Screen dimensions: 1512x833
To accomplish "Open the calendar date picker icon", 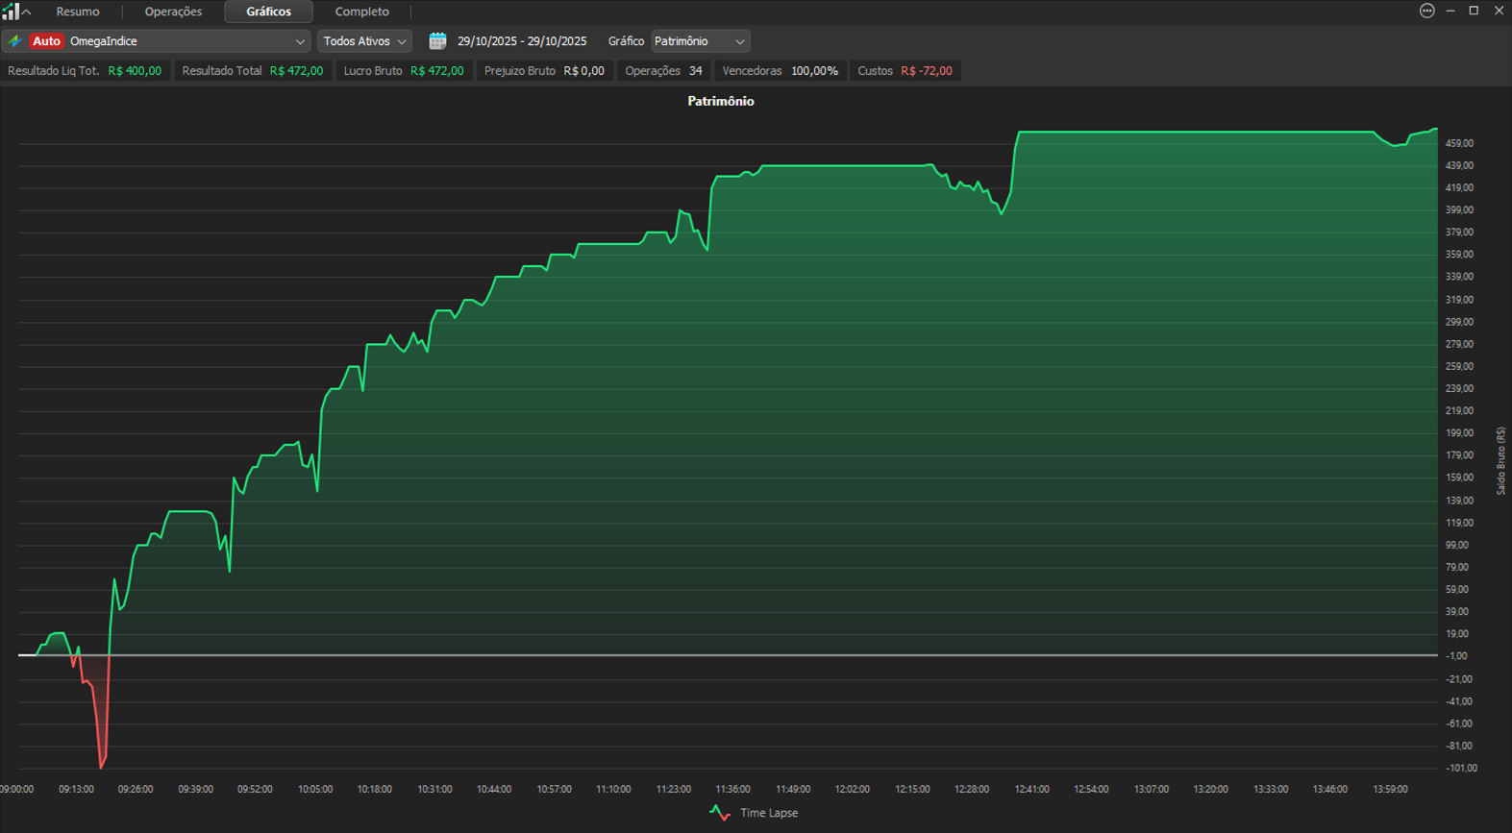I will (x=437, y=41).
